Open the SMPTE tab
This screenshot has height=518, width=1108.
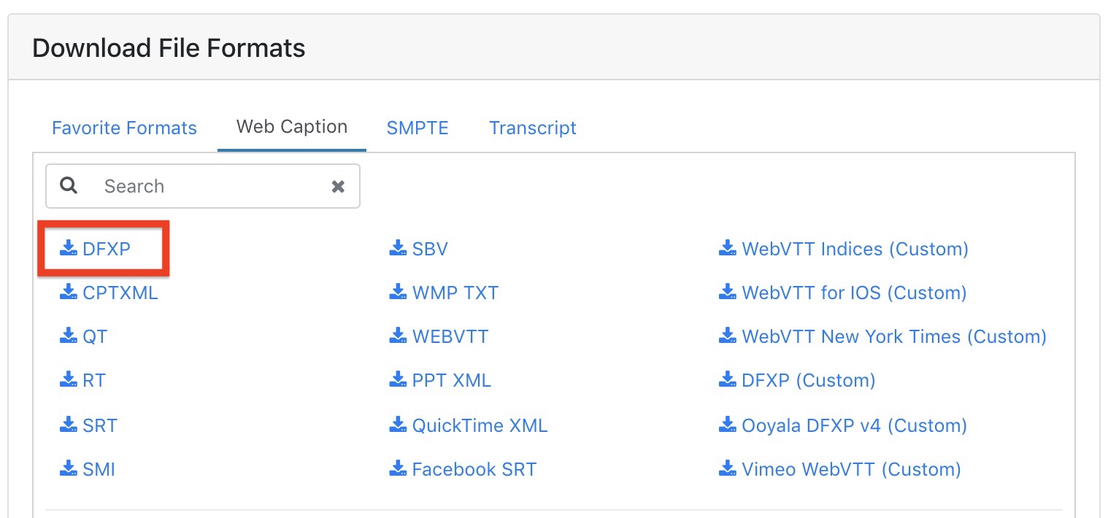(418, 128)
